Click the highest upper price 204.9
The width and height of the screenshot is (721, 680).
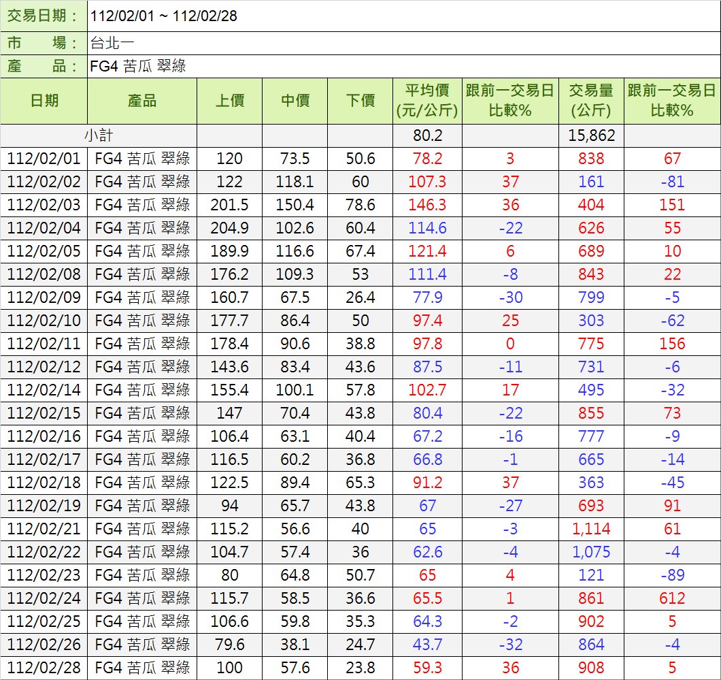pyautogui.click(x=229, y=228)
